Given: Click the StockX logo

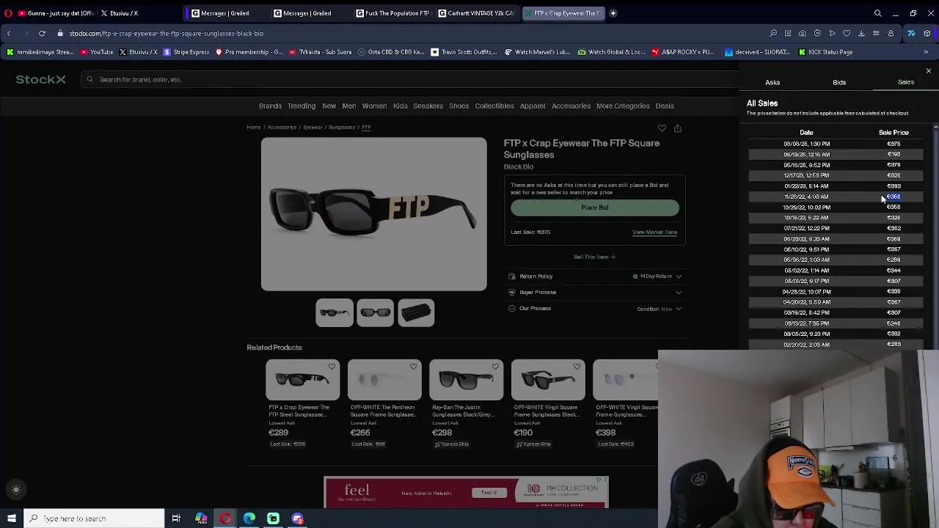Looking at the screenshot, I should [41, 79].
